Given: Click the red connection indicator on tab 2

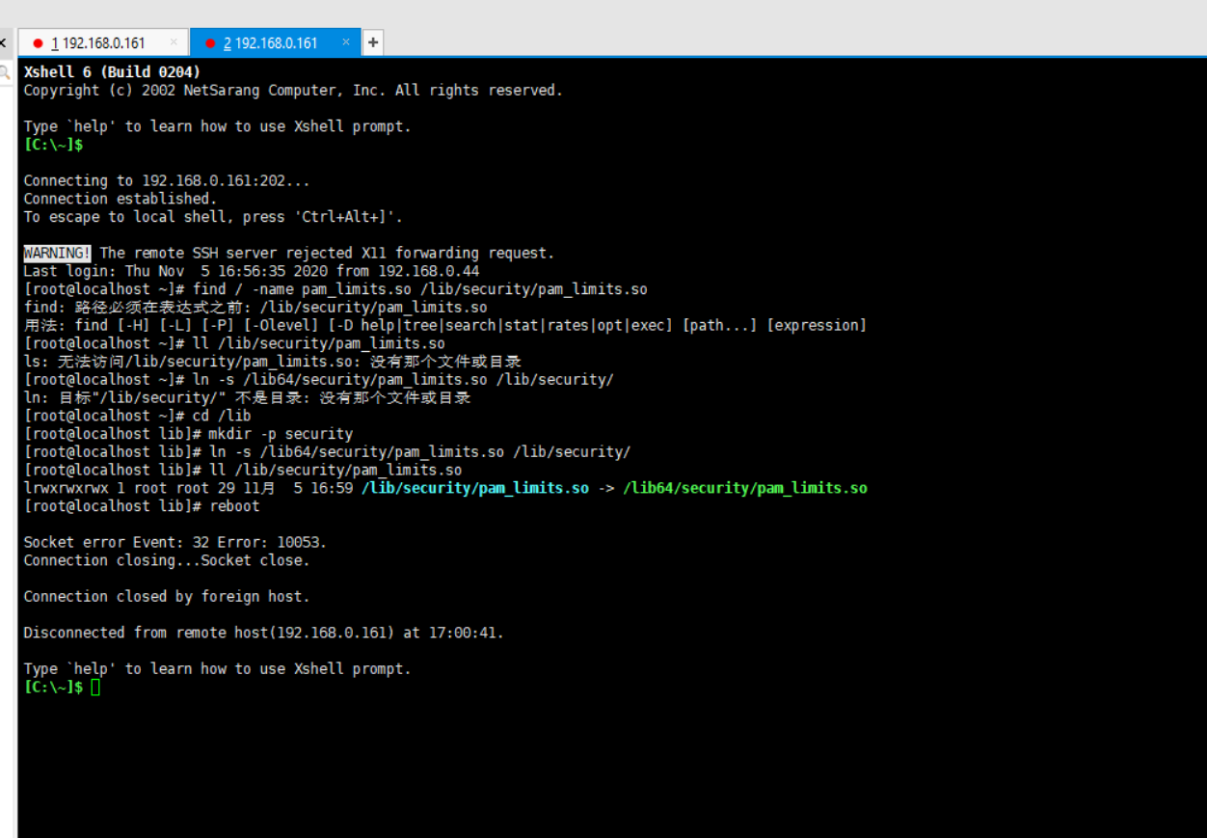Looking at the screenshot, I should 209,42.
